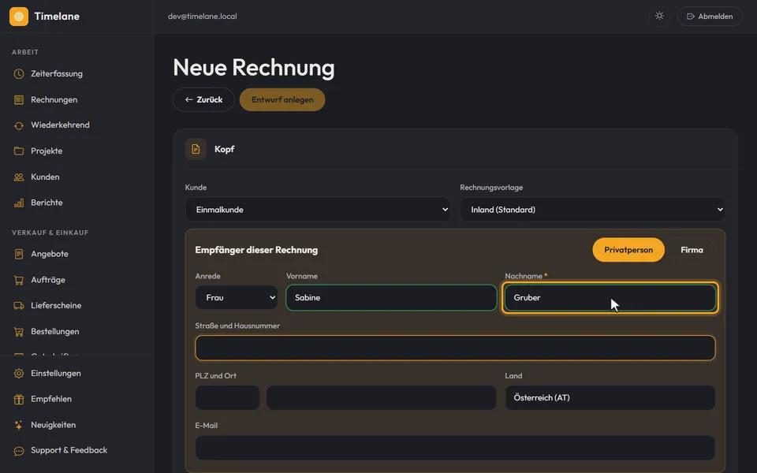Image resolution: width=757 pixels, height=473 pixels.
Task: Click the Aufträge shopping cart icon
Action: (x=19, y=280)
